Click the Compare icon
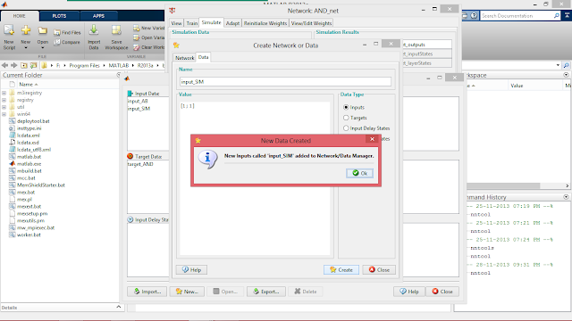Image resolution: width=572 pixels, height=321 pixels. tap(57, 42)
